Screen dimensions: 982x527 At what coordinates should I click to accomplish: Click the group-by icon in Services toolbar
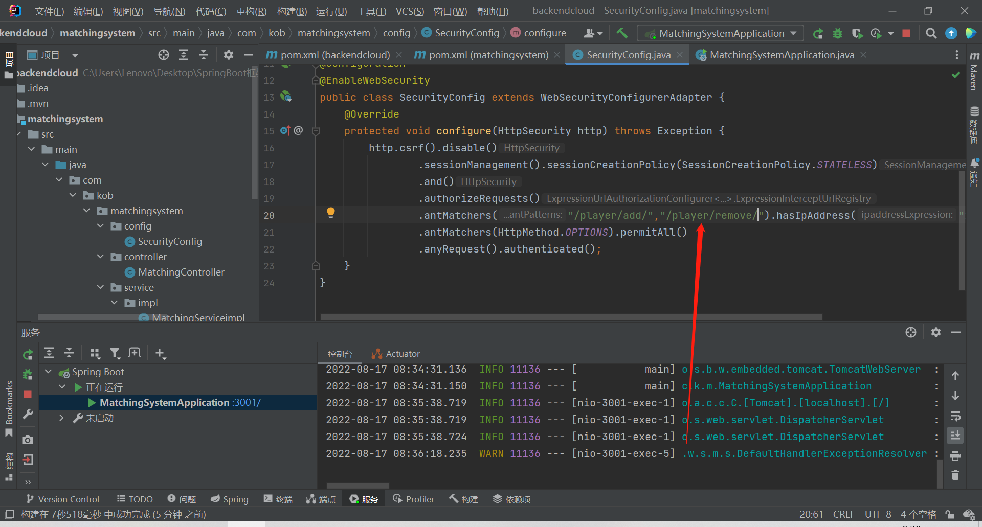[x=95, y=353]
